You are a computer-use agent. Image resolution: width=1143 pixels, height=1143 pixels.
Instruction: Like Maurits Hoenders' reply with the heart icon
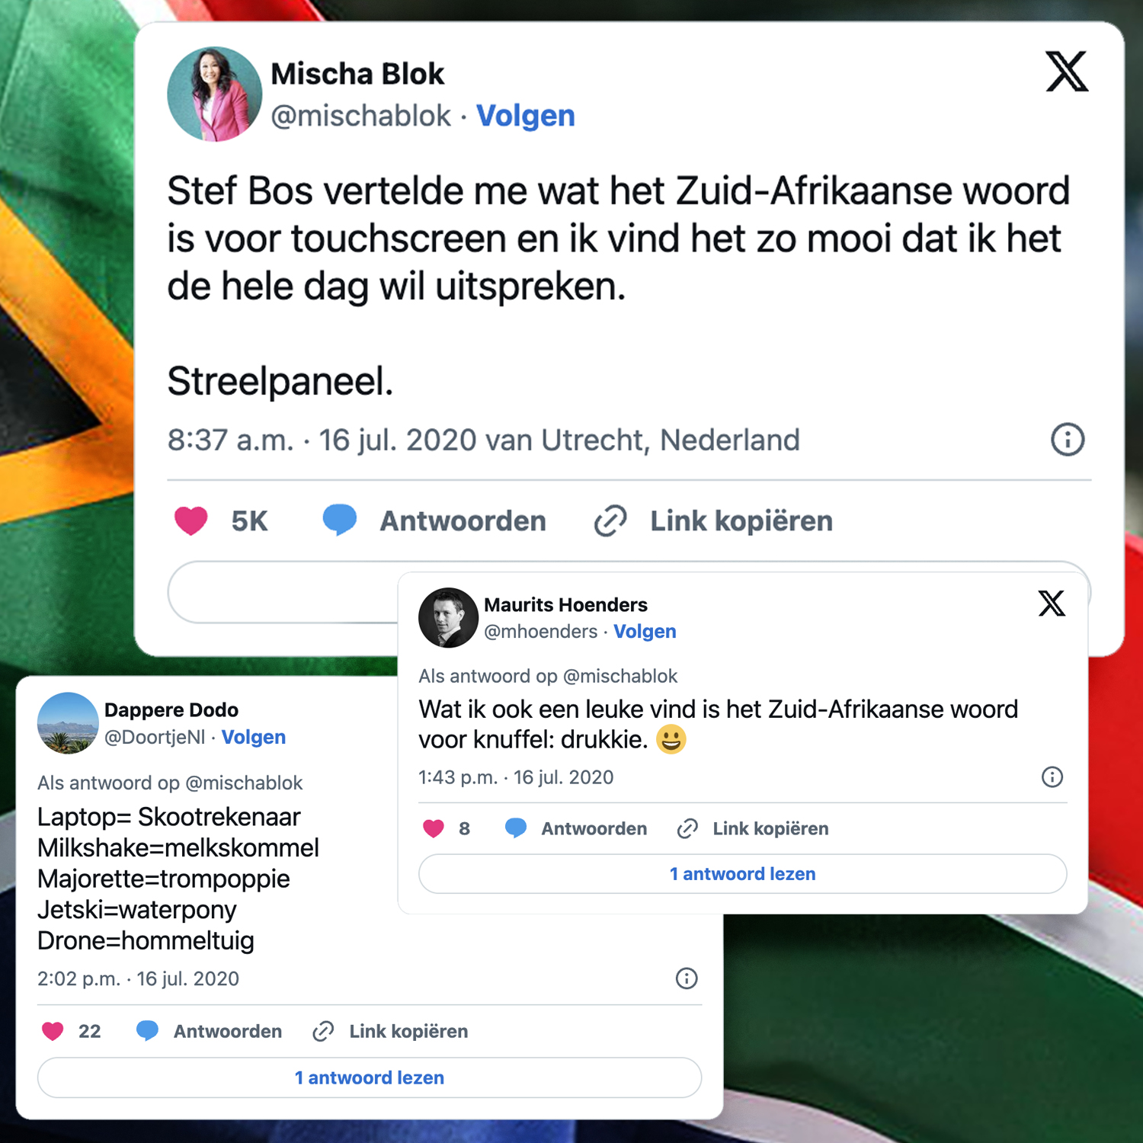[434, 828]
